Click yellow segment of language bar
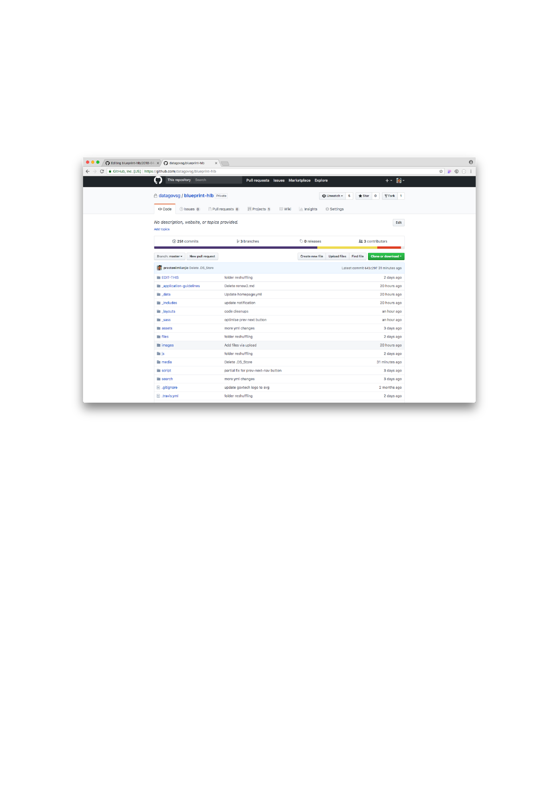This screenshot has width=556, height=787. click(x=347, y=247)
